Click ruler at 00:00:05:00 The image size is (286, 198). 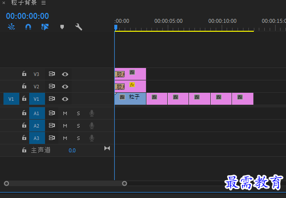tap(168, 21)
